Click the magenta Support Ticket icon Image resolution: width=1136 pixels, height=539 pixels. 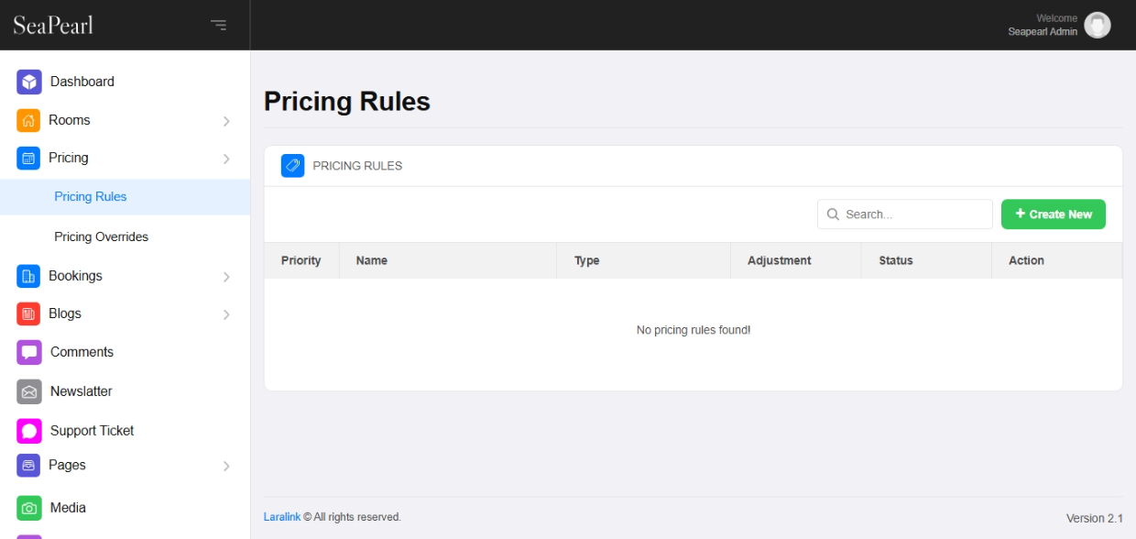pos(29,431)
